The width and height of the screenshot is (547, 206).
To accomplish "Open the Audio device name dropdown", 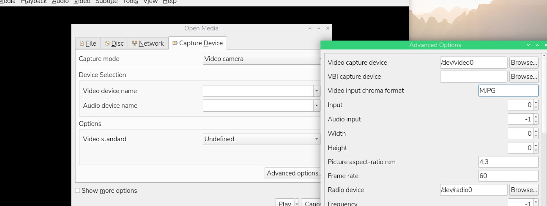I will [317, 105].
